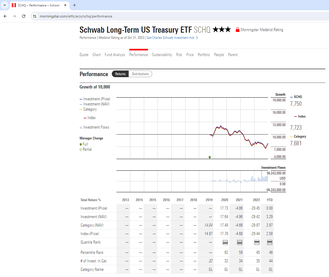This screenshot has height=277, width=329.
Task: Open the Risk tab
Action: click(x=179, y=55)
